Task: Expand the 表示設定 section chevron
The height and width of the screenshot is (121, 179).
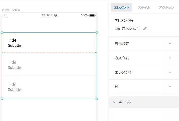Action: [170, 44]
